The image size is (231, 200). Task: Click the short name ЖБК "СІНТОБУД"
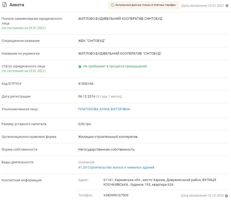pyautogui.click(x=92, y=41)
